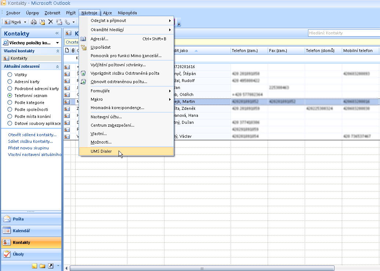Open the Zobrazit menu
Screen dimensions: 380x271
(53, 13)
